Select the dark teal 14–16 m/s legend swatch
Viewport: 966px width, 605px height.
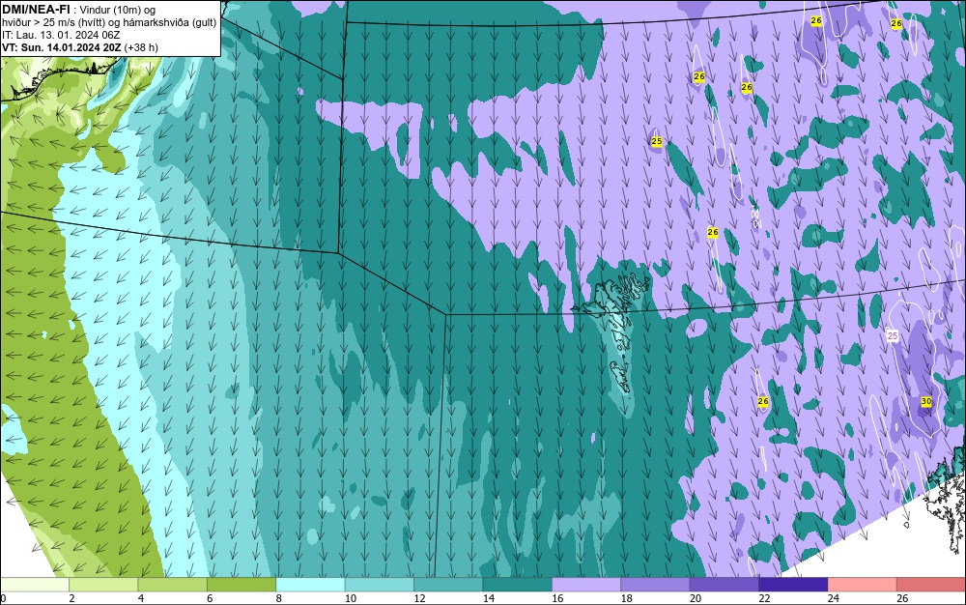tap(518, 585)
